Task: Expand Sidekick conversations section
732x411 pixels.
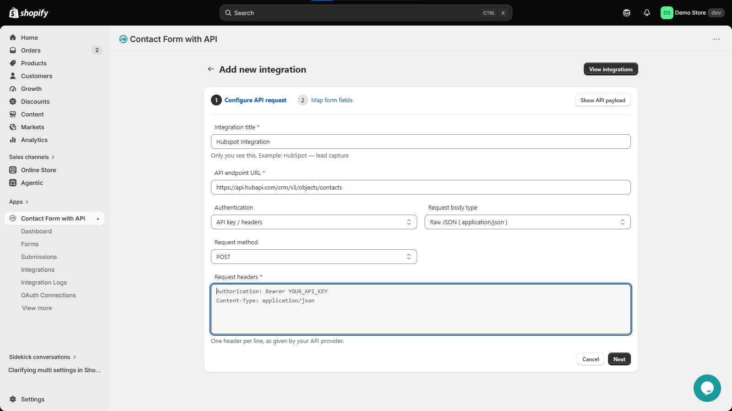Action: click(43, 357)
